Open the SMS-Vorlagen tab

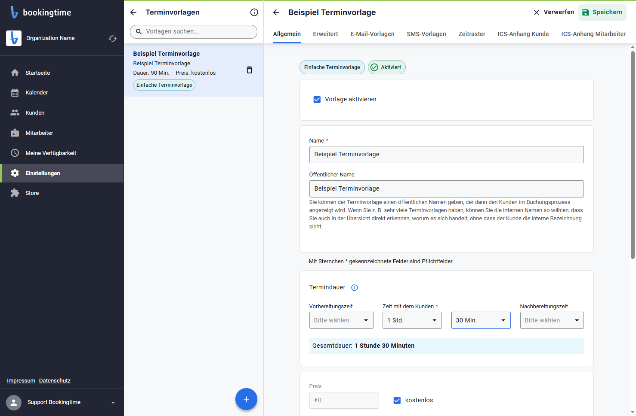[426, 34]
